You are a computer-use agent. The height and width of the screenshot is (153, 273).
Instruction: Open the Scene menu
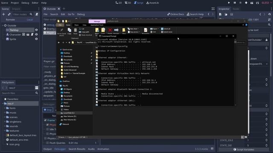tap(4, 3)
